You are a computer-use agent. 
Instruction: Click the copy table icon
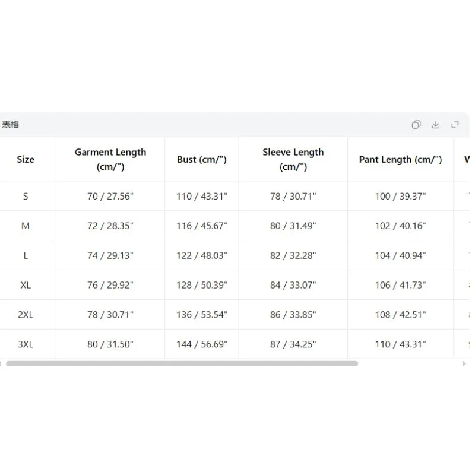click(416, 125)
